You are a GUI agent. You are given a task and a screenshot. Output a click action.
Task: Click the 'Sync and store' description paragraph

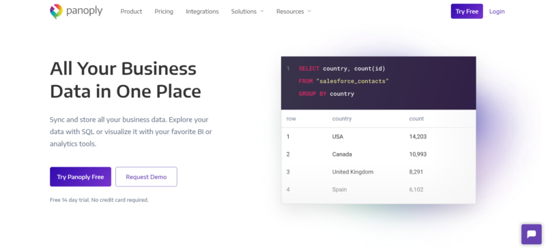[131, 131]
